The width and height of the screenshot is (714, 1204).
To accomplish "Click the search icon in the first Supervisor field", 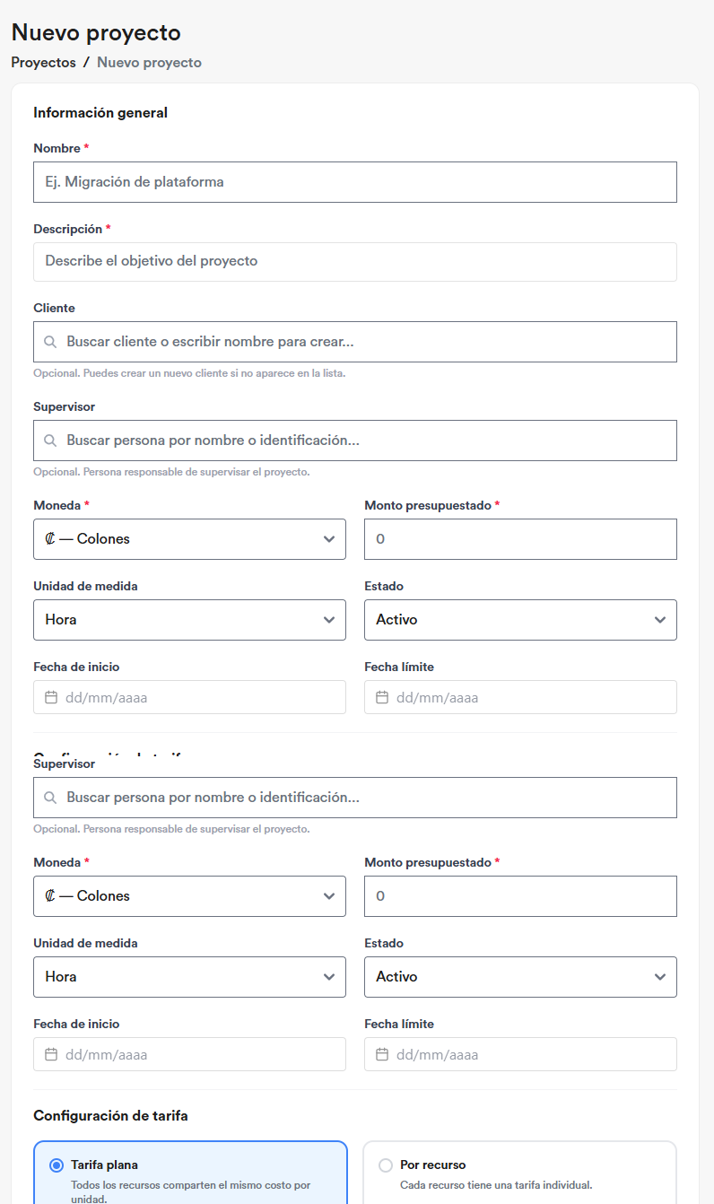I will coord(50,441).
